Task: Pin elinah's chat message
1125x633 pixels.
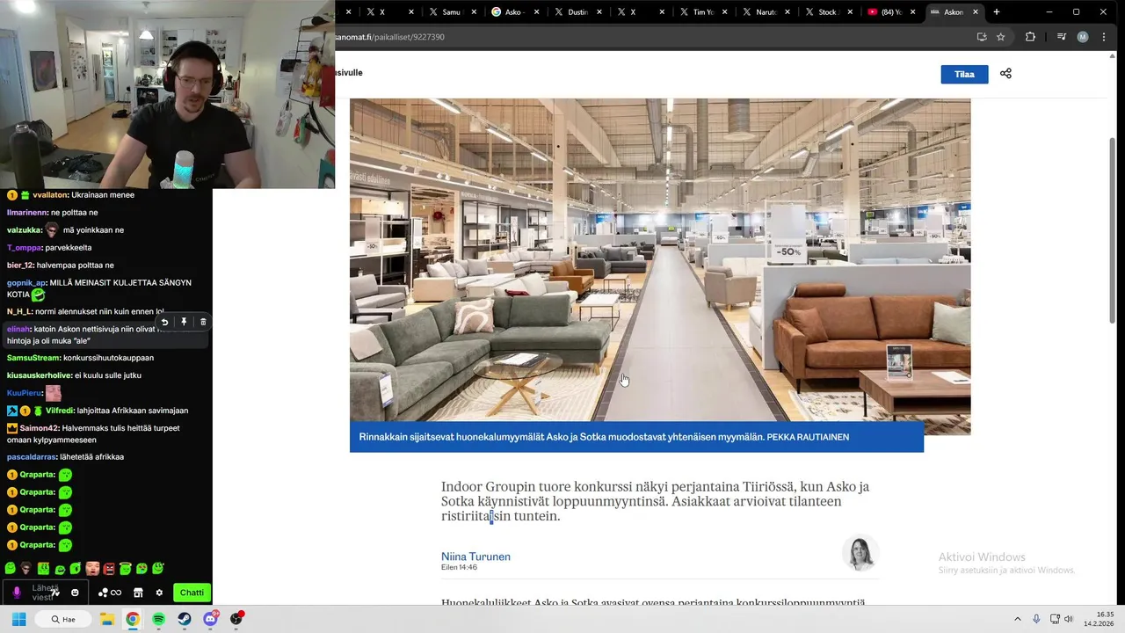Action: point(184,323)
